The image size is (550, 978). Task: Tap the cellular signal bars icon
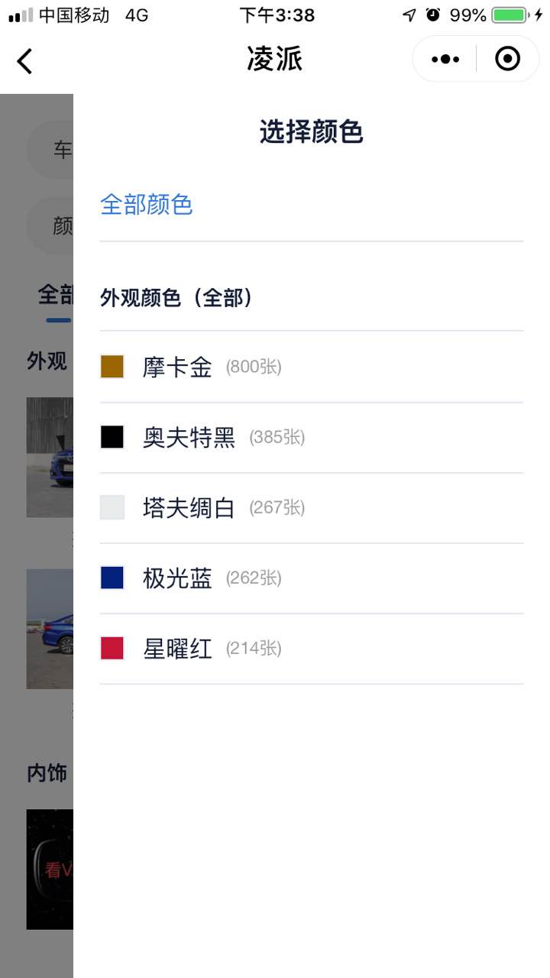[21, 15]
